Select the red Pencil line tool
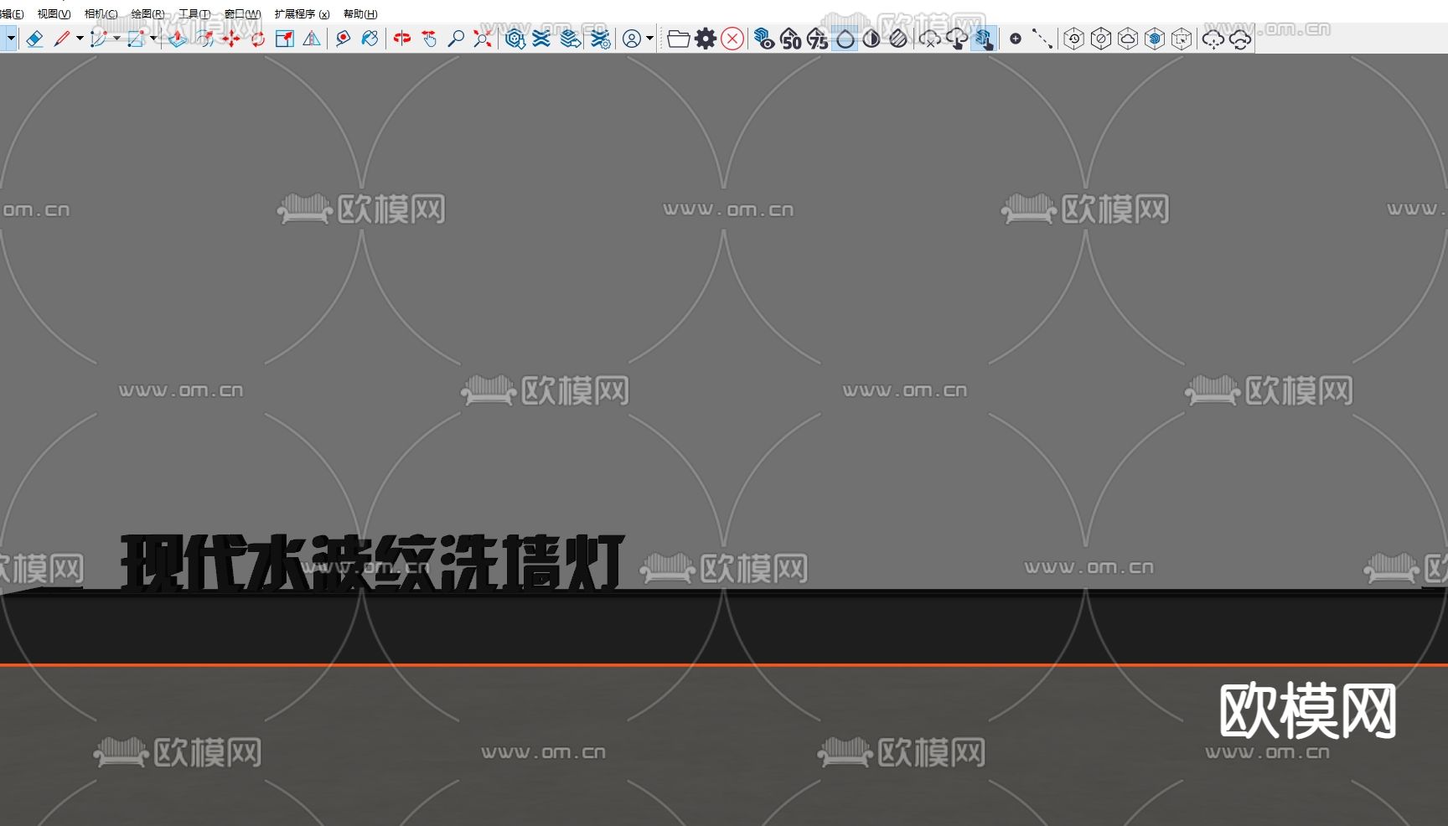The height and width of the screenshot is (826, 1448). coord(62,39)
